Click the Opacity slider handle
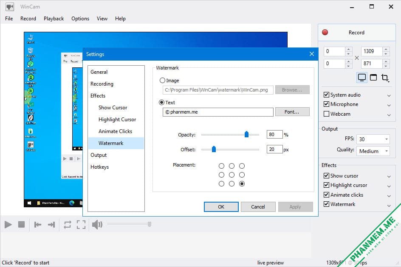Viewport: 401px width, 267px height. point(246,134)
